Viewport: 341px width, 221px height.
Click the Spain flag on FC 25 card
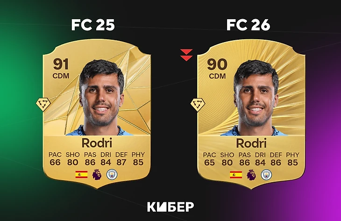tap(81, 174)
